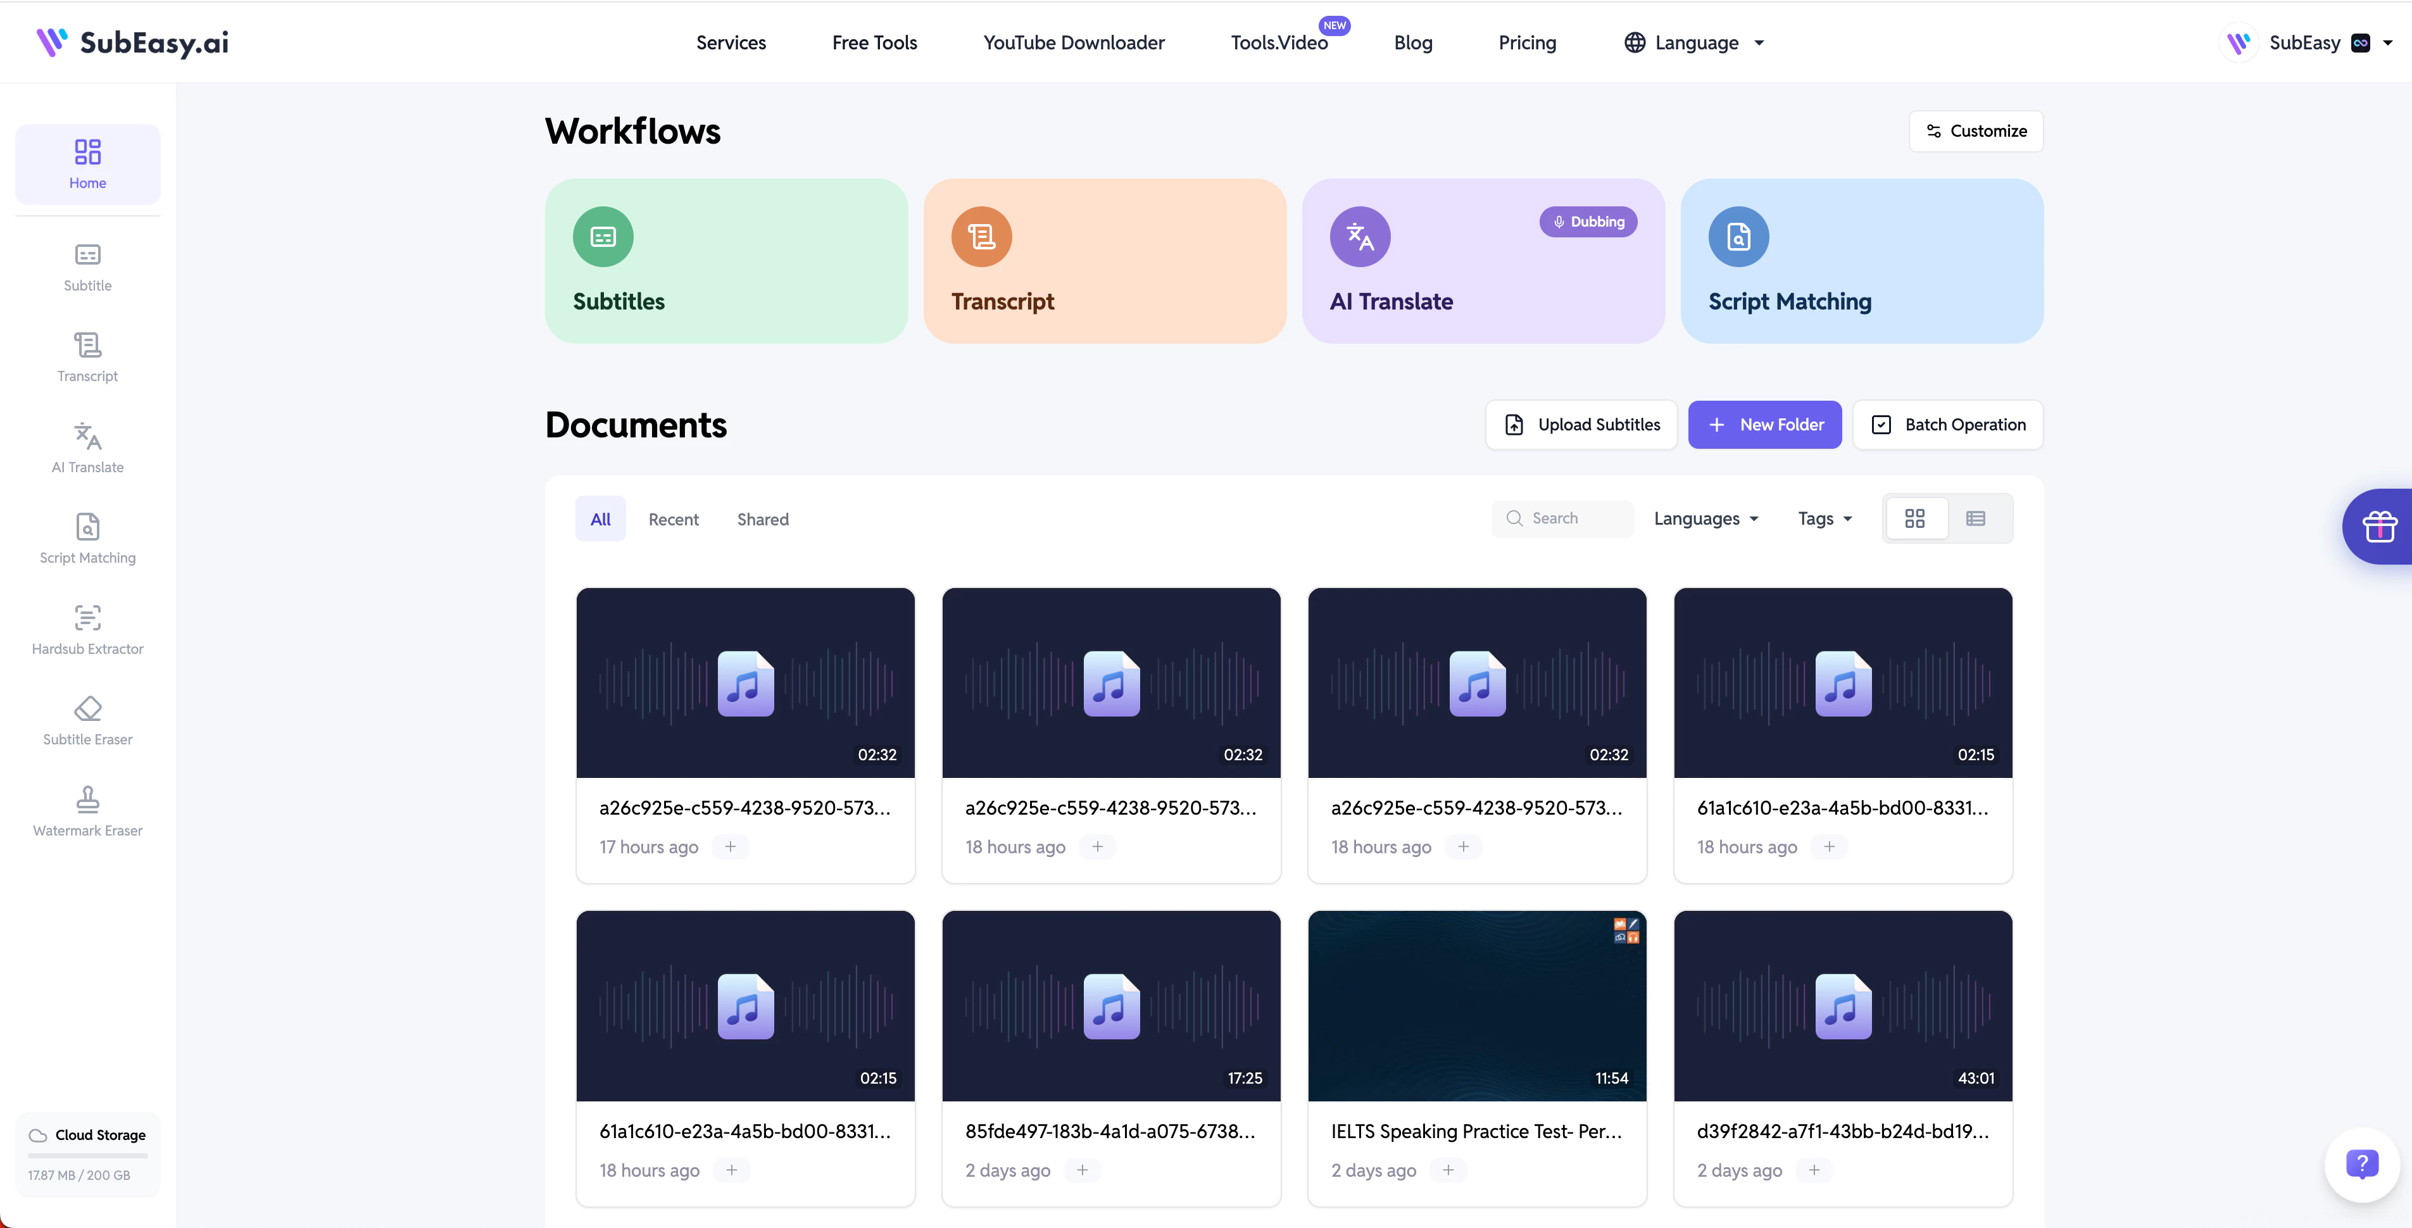Click the Customize button
This screenshot has width=2412, height=1228.
click(x=1976, y=131)
